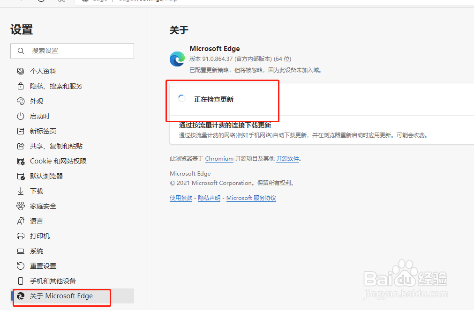Open 语言 settings

coord(72,221)
